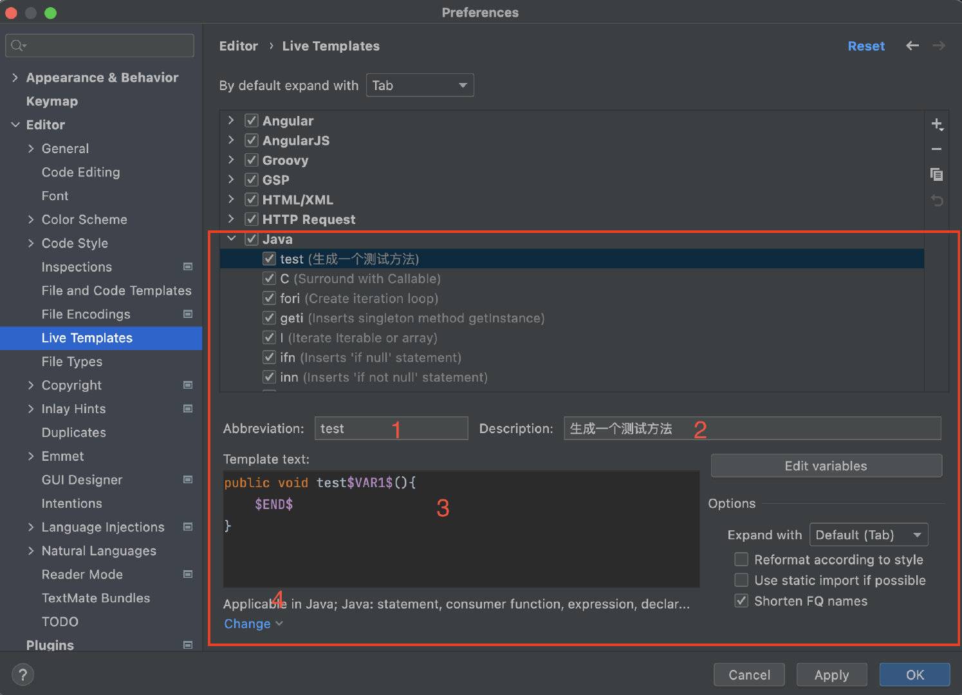962x695 pixels.
Task: Open the Keymap settings page
Action: click(52, 101)
